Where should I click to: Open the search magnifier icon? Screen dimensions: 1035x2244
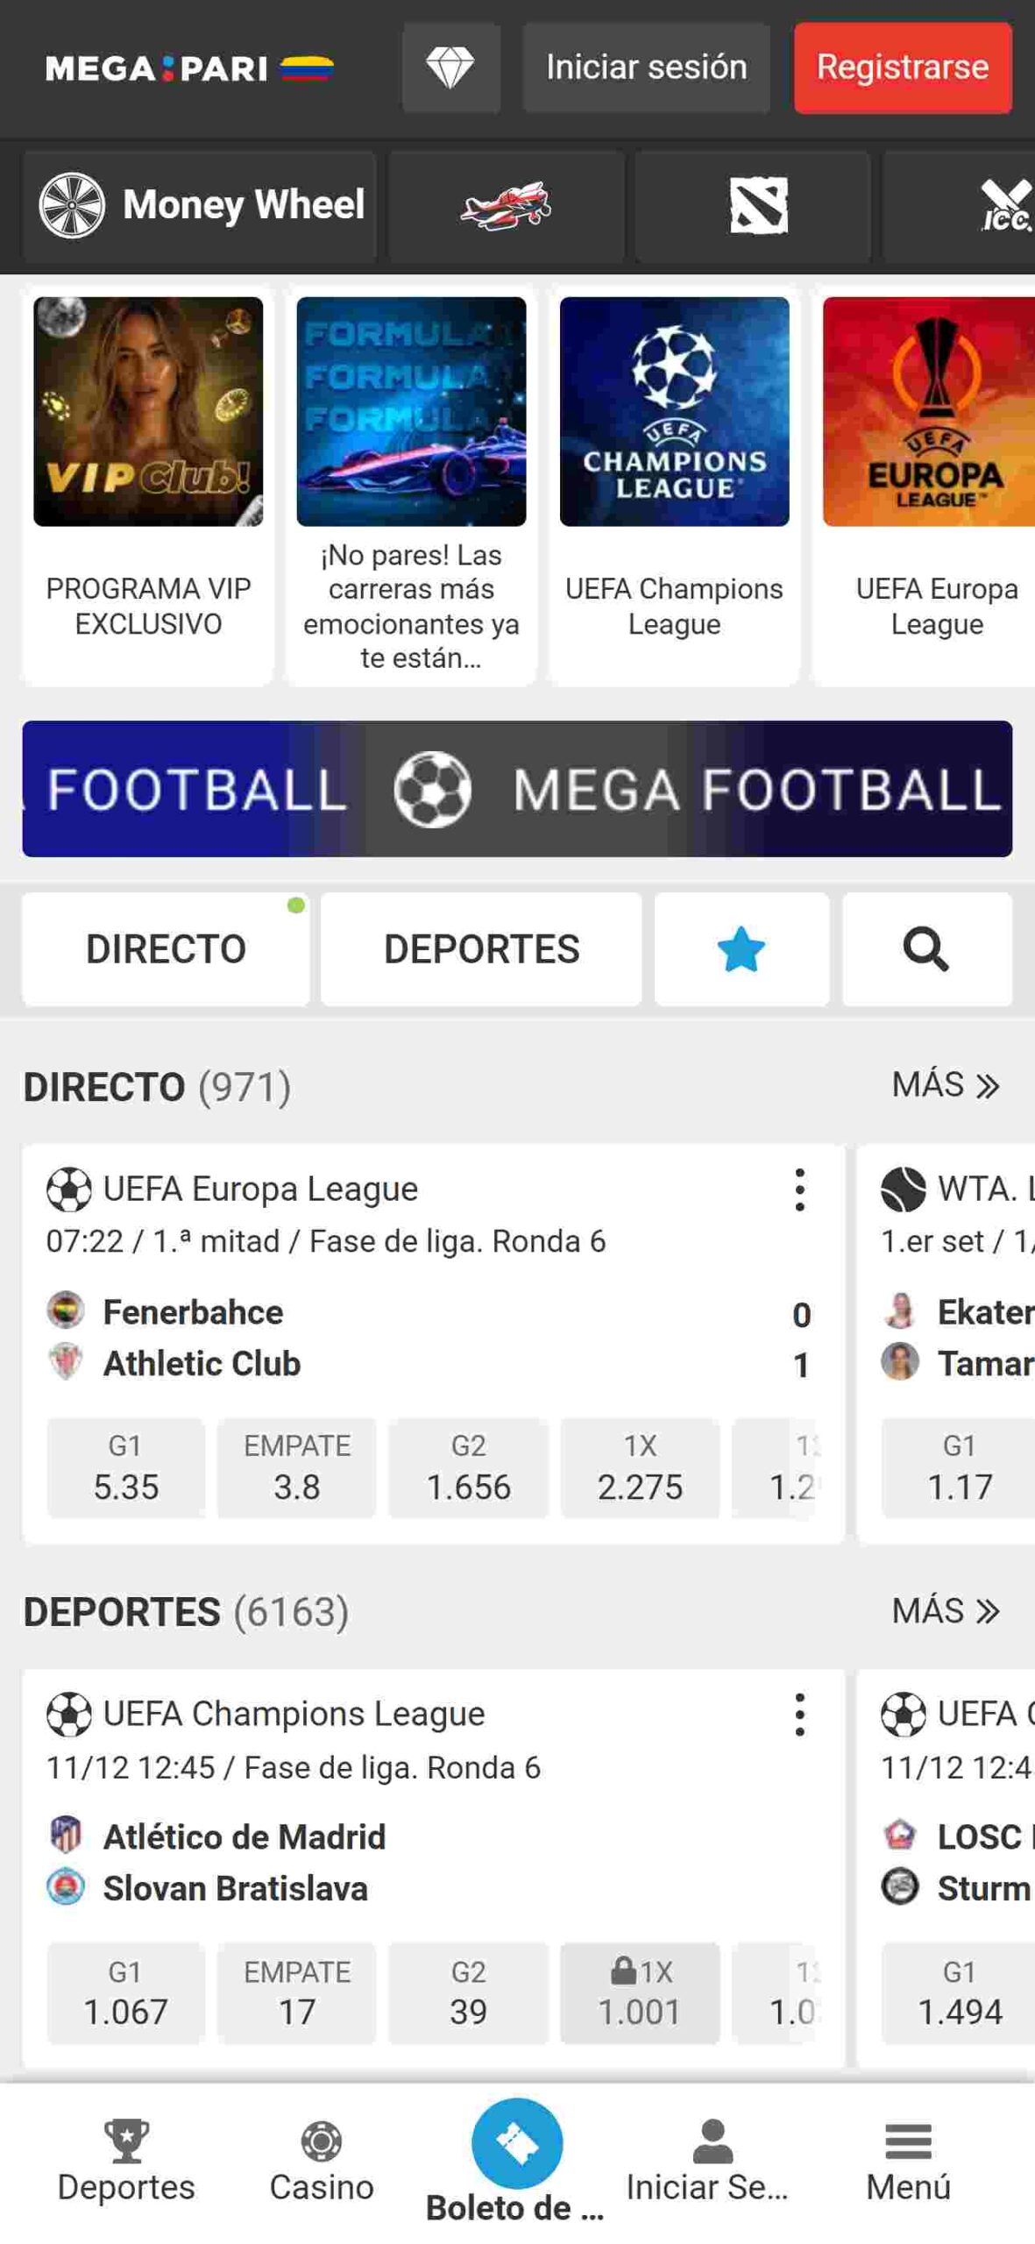click(x=925, y=948)
